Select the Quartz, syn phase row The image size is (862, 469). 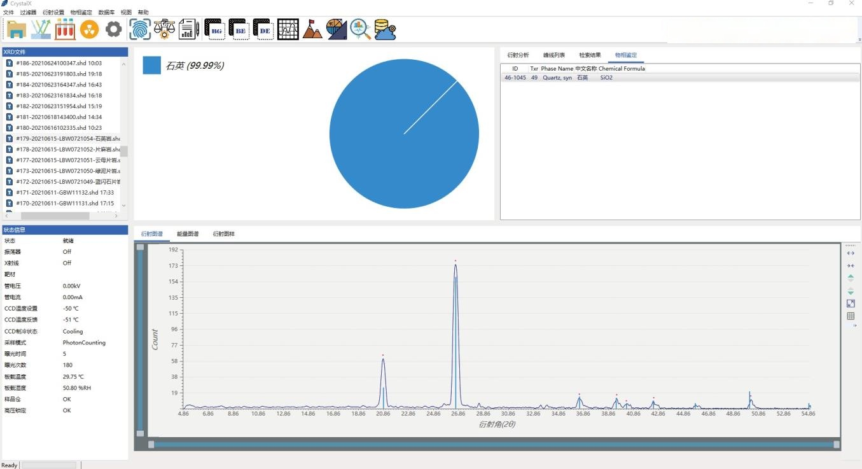click(557, 78)
